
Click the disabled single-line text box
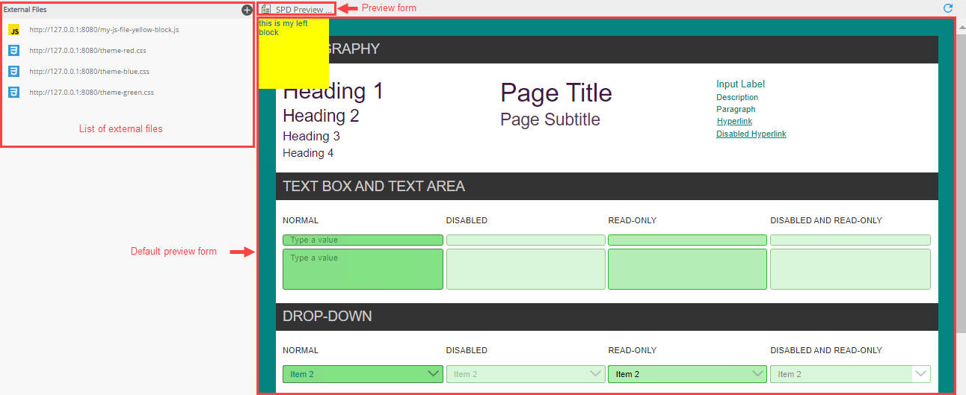pyautogui.click(x=526, y=240)
